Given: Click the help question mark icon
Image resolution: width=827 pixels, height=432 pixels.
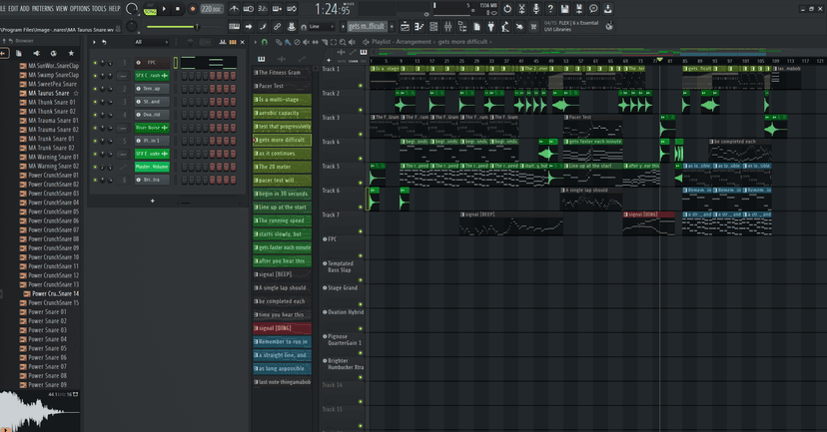Looking at the screenshot, I should pos(550,9).
